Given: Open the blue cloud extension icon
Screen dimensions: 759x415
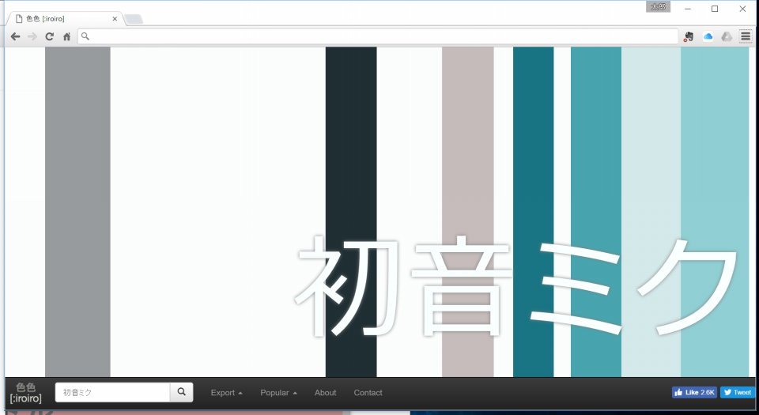Looking at the screenshot, I should (x=708, y=36).
